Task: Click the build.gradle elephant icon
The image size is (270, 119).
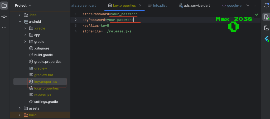Action: pyautogui.click(x=31, y=55)
